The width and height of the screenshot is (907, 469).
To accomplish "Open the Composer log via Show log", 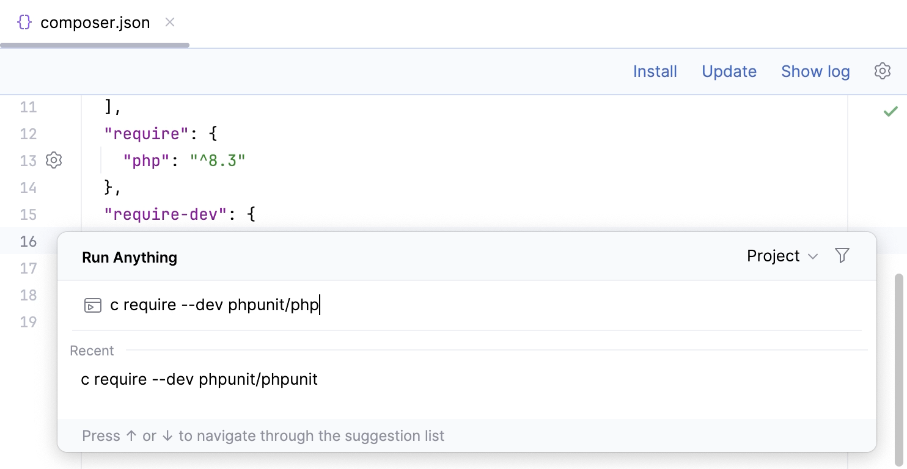I will [x=815, y=71].
